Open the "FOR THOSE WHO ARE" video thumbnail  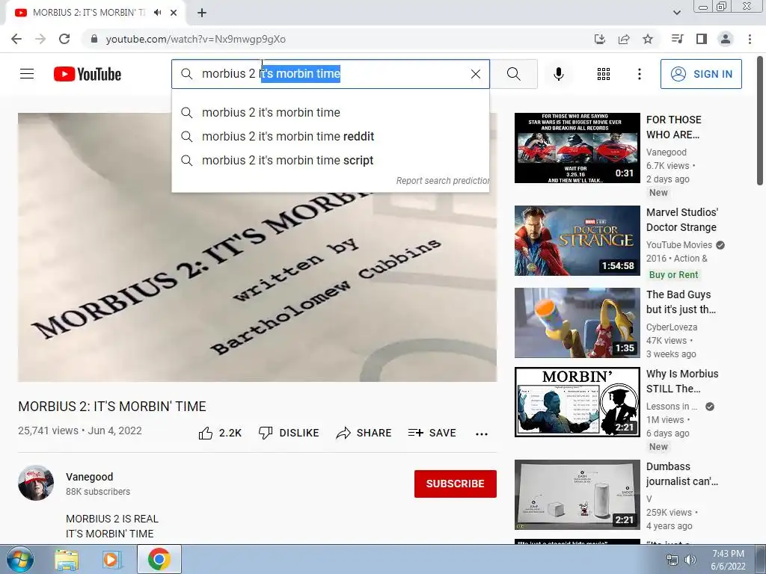pos(577,148)
